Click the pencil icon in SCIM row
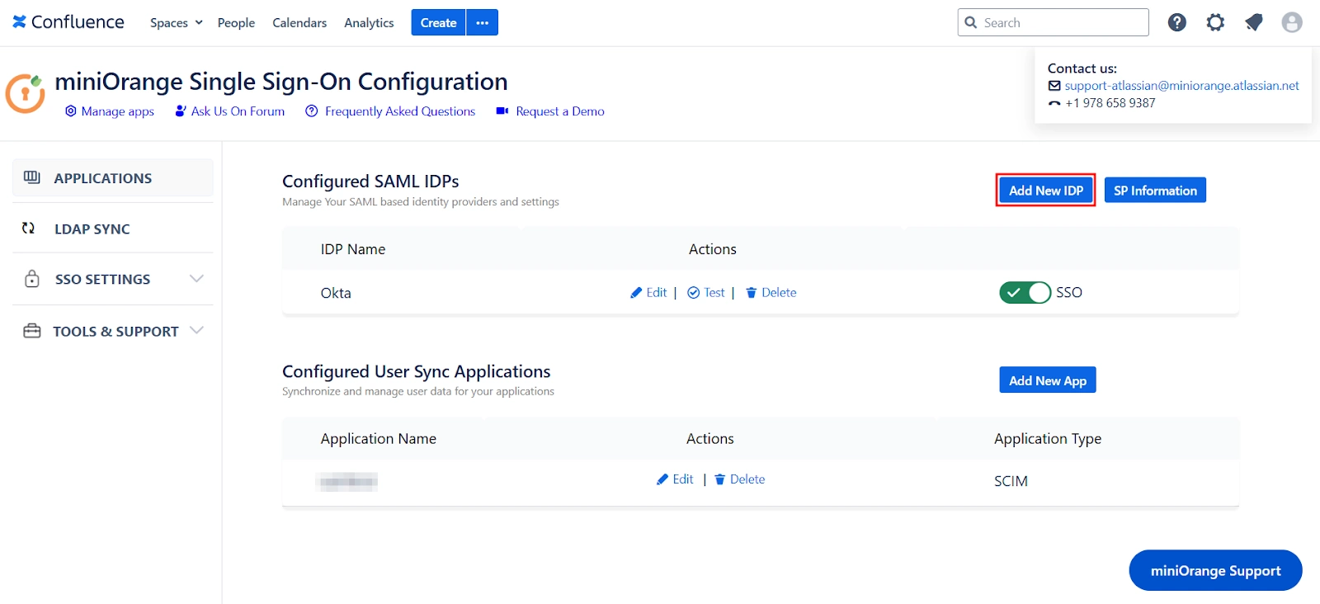 662,479
